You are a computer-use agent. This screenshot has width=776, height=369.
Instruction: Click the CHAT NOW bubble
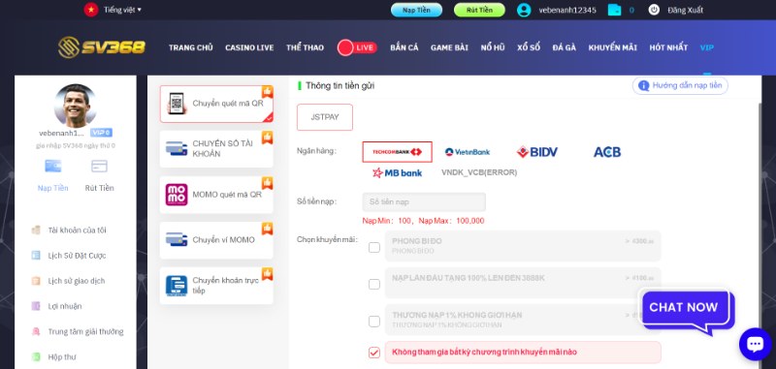[x=686, y=309]
